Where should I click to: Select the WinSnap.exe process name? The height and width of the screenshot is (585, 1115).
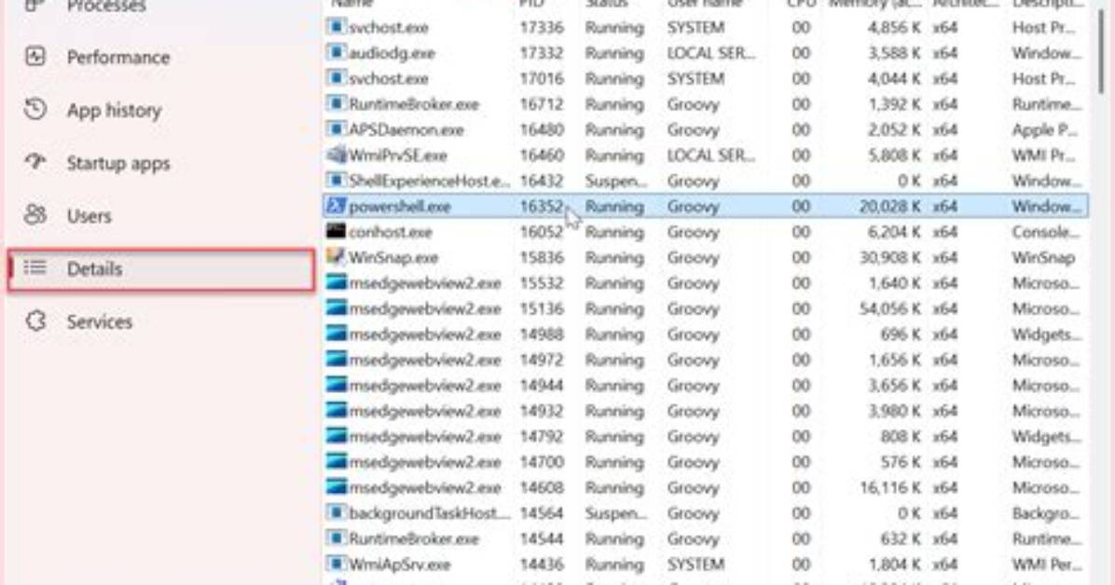point(393,258)
